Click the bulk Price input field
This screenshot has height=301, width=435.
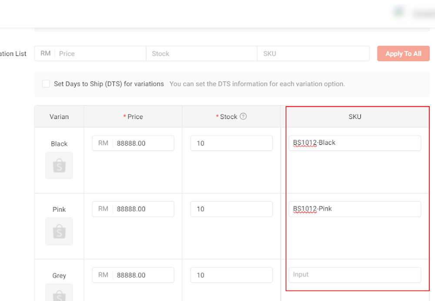[x=100, y=54]
